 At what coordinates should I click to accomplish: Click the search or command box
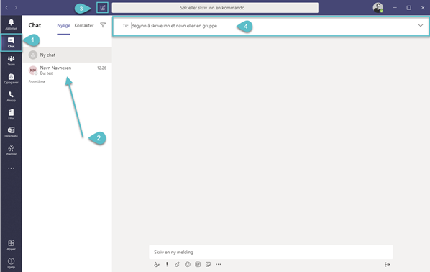tap(215, 8)
